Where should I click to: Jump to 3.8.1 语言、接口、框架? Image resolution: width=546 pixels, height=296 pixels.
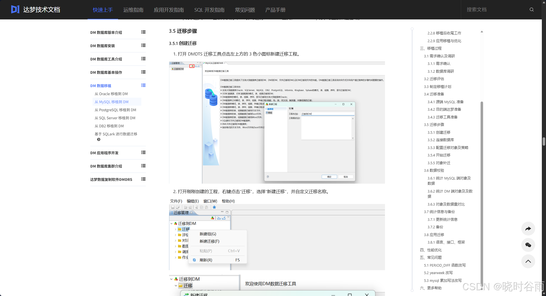point(446,242)
